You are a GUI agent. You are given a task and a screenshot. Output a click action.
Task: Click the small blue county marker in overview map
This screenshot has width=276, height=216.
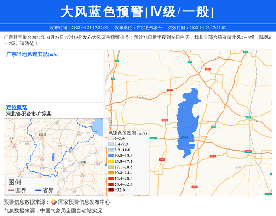(53, 157)
